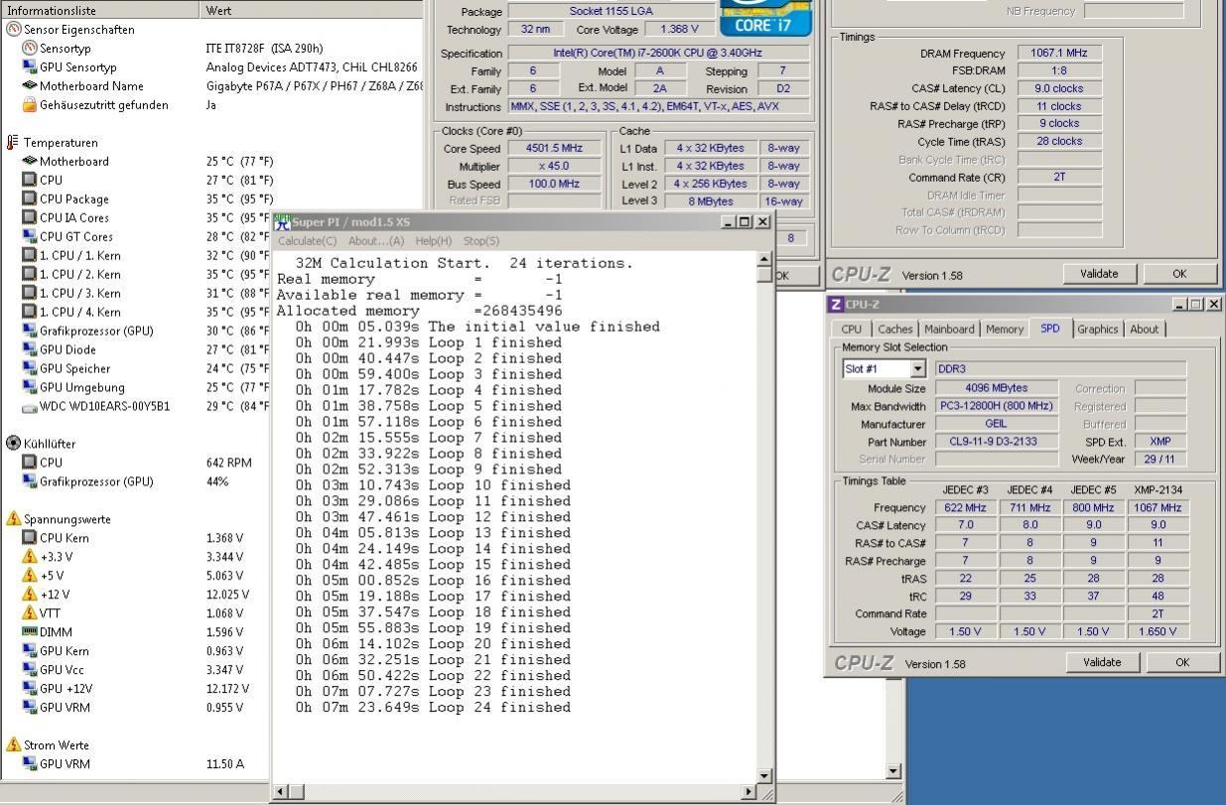The height and width of the screenshot is (805, 1226).
Task: Click the Super PI vertical scrollbar up arrow
Action: click(x=763, y=260)
